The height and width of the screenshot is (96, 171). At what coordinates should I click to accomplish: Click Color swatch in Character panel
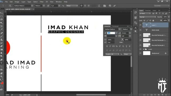[127, 42]
